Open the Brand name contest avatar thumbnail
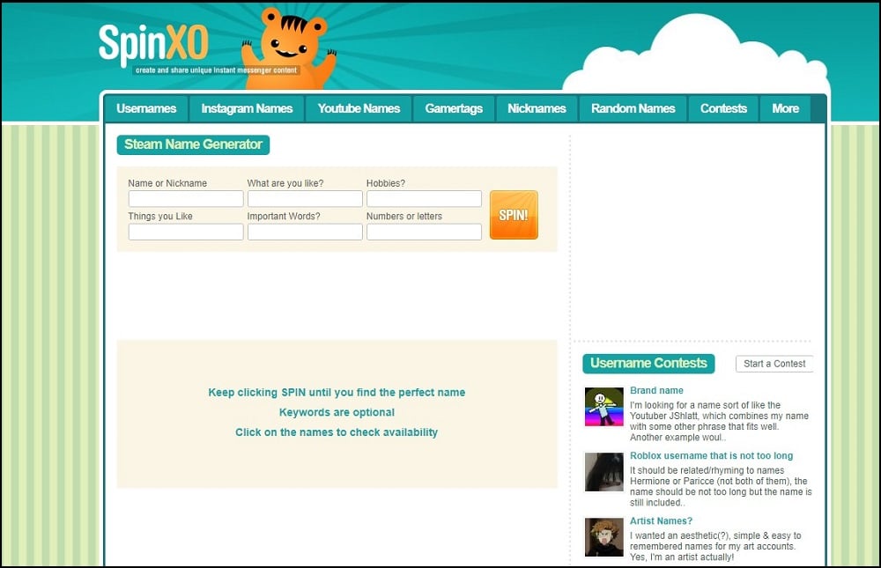The height and width of the screenshot is (568, 881). (604, 407)
